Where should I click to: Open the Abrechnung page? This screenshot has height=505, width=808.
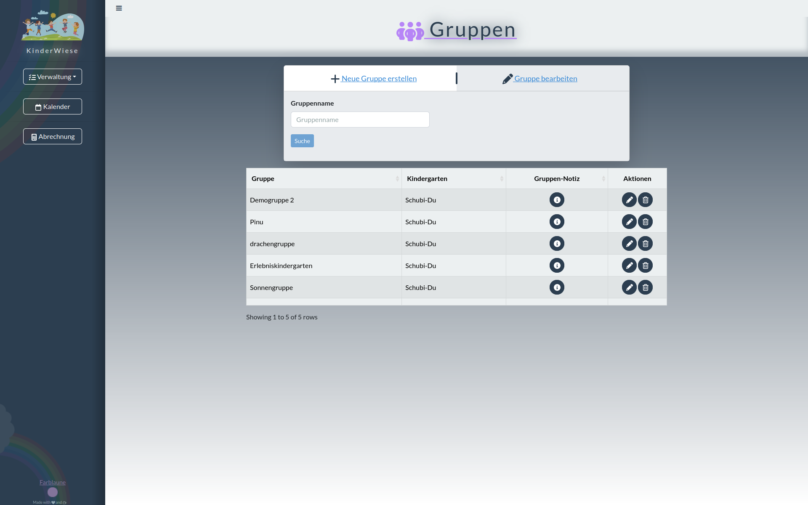coord(53,136)
